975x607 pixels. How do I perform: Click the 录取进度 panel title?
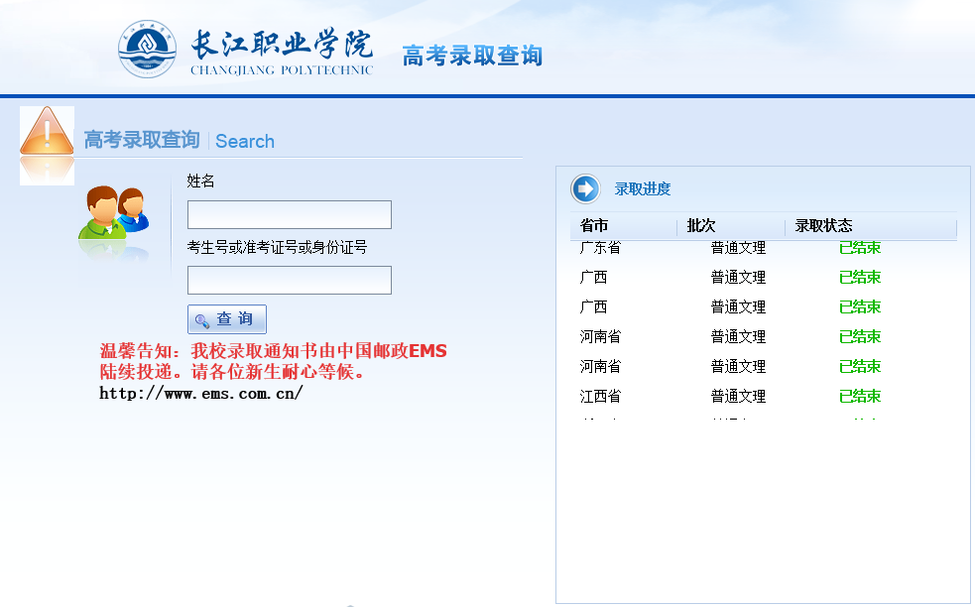[643, 189]
